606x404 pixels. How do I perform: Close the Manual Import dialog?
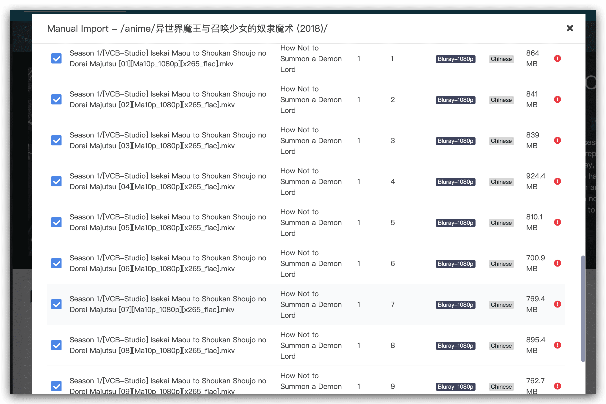tap(570, 28)
